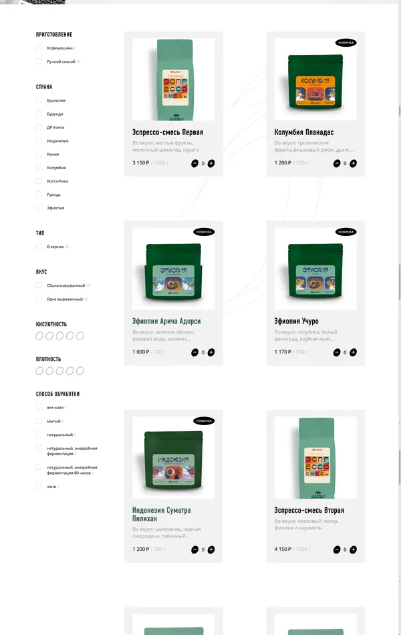Screen dimensions: 401x635
Task: Increase quantity of Эспрессо-смесь Вторая
Action: 353,550
